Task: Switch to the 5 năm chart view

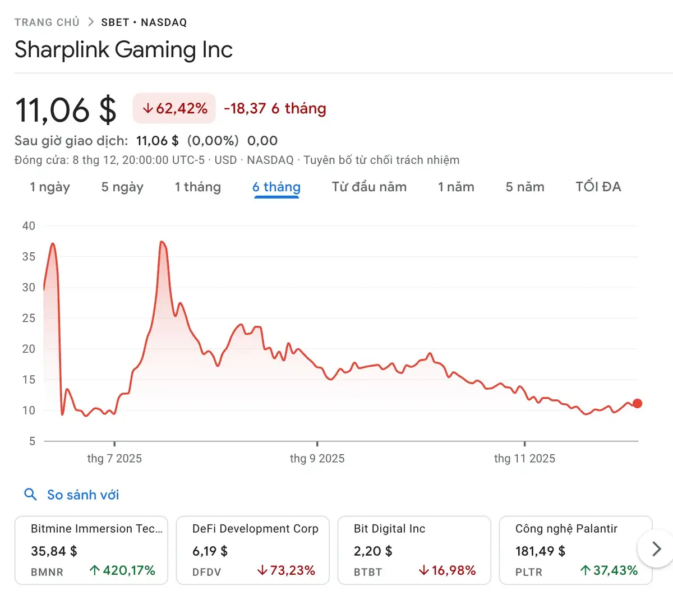Action: 524,187
